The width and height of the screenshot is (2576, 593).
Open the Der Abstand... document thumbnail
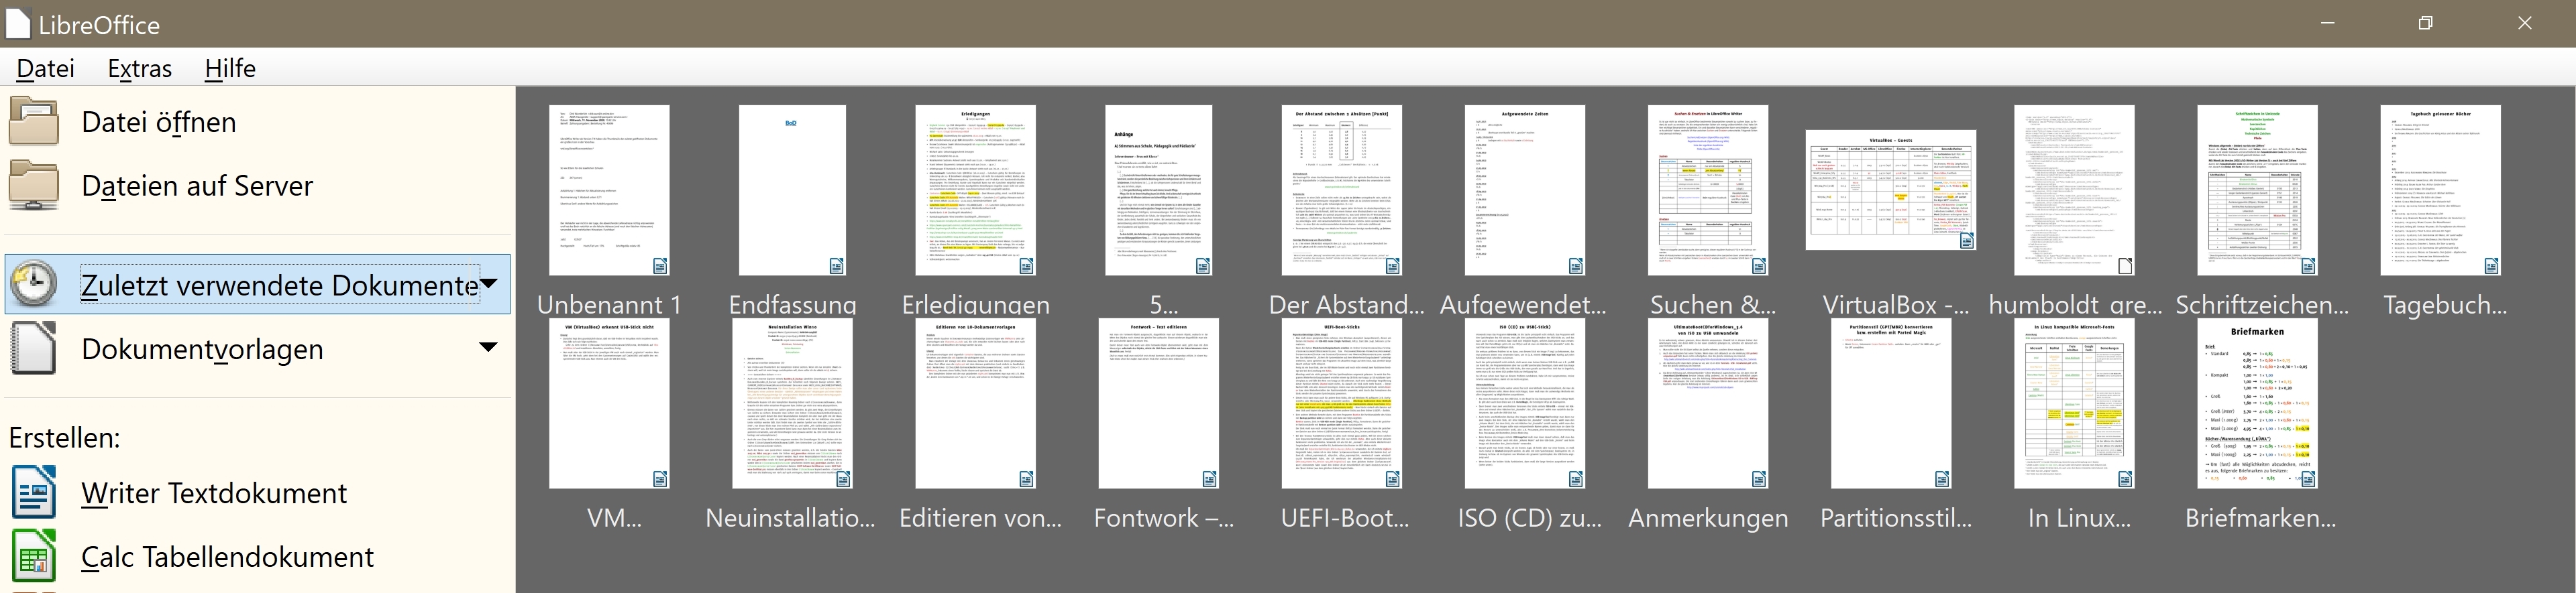click(x=1342, y=190)
